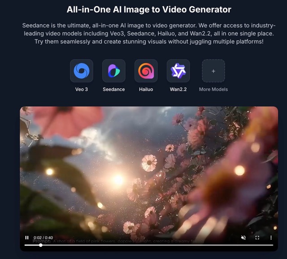Image resolution: width=287 pixels, height=259 pixels.
Task: Click the plus icon for more models
Action: coord(213,71)
